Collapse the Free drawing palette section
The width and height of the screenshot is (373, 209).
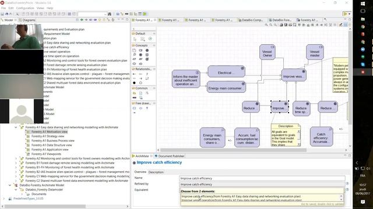[x=154, y=103]
